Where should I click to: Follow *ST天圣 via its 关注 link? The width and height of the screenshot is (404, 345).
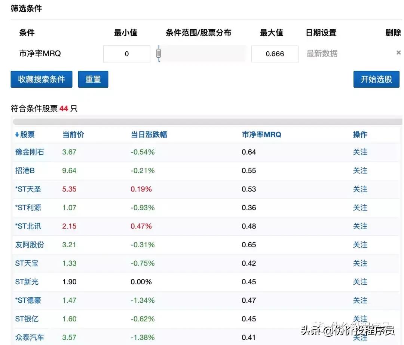[360, 189]
